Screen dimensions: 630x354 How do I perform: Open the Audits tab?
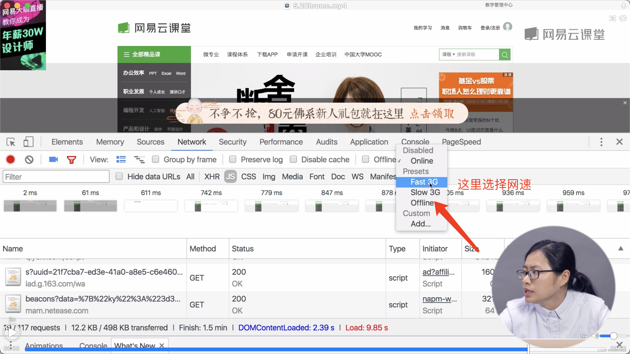pos(327,142)
